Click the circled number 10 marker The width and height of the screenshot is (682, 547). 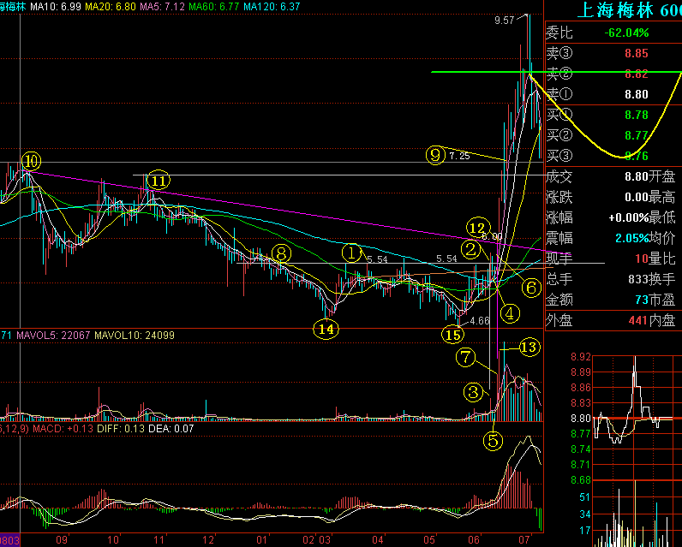31,161
